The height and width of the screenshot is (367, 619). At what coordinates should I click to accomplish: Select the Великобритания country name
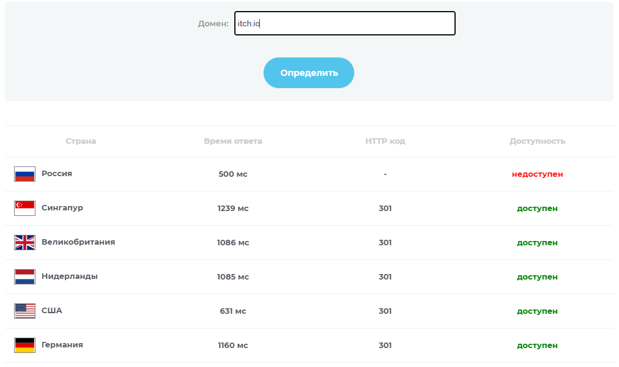coord(78,242)
